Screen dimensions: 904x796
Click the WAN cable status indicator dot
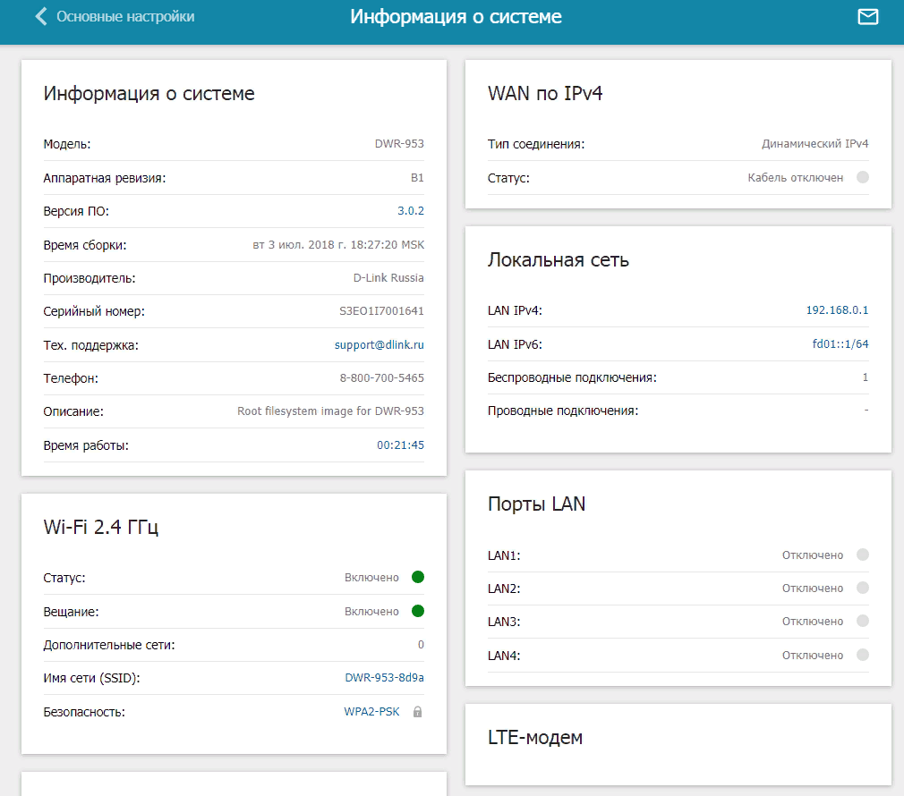[862, 178]
